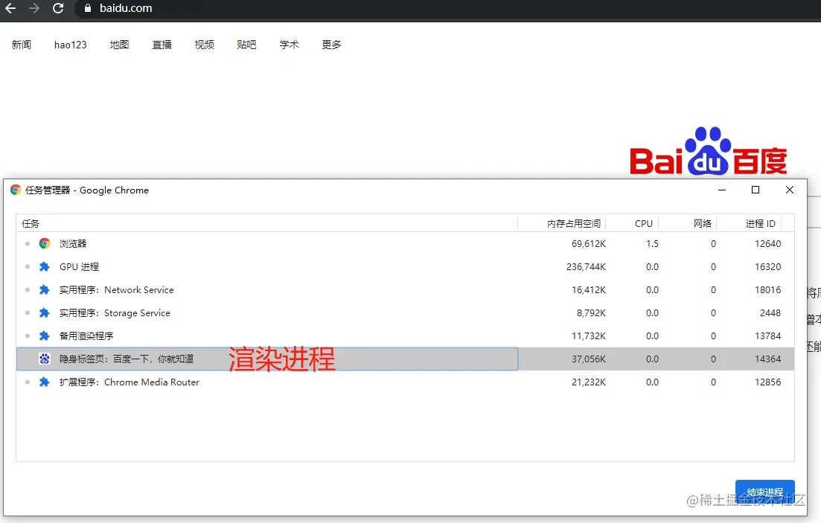This screenshot has height=523, width=821.
Task: Open the 新闻 link
Action: [x=22, y=45]
